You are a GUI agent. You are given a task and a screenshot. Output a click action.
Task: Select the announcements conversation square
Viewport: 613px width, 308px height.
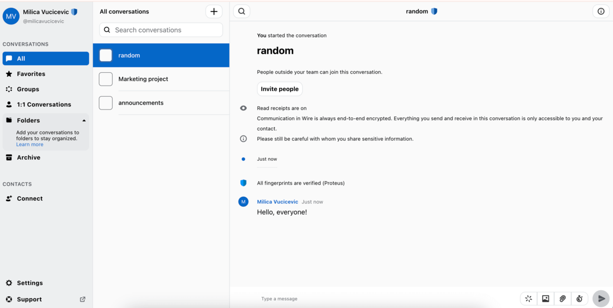pyautogui.click(x=106, y=103)
